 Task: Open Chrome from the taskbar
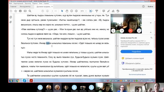(18, 81)
